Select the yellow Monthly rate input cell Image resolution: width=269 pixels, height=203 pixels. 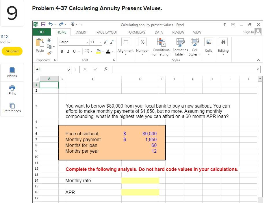coord(140,180)
